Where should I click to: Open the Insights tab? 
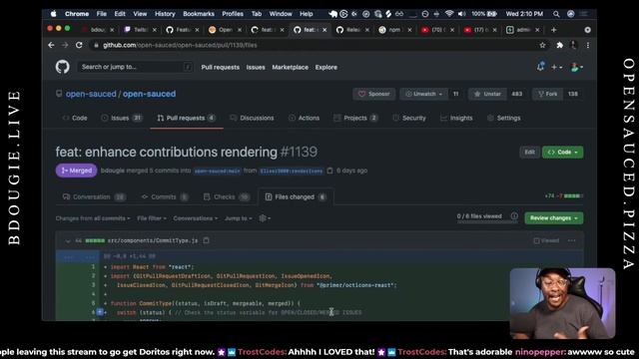[x=456, y=118]
